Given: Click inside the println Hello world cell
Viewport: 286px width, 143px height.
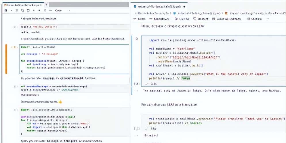Looking at the screenshot, I should coord(75,27).
